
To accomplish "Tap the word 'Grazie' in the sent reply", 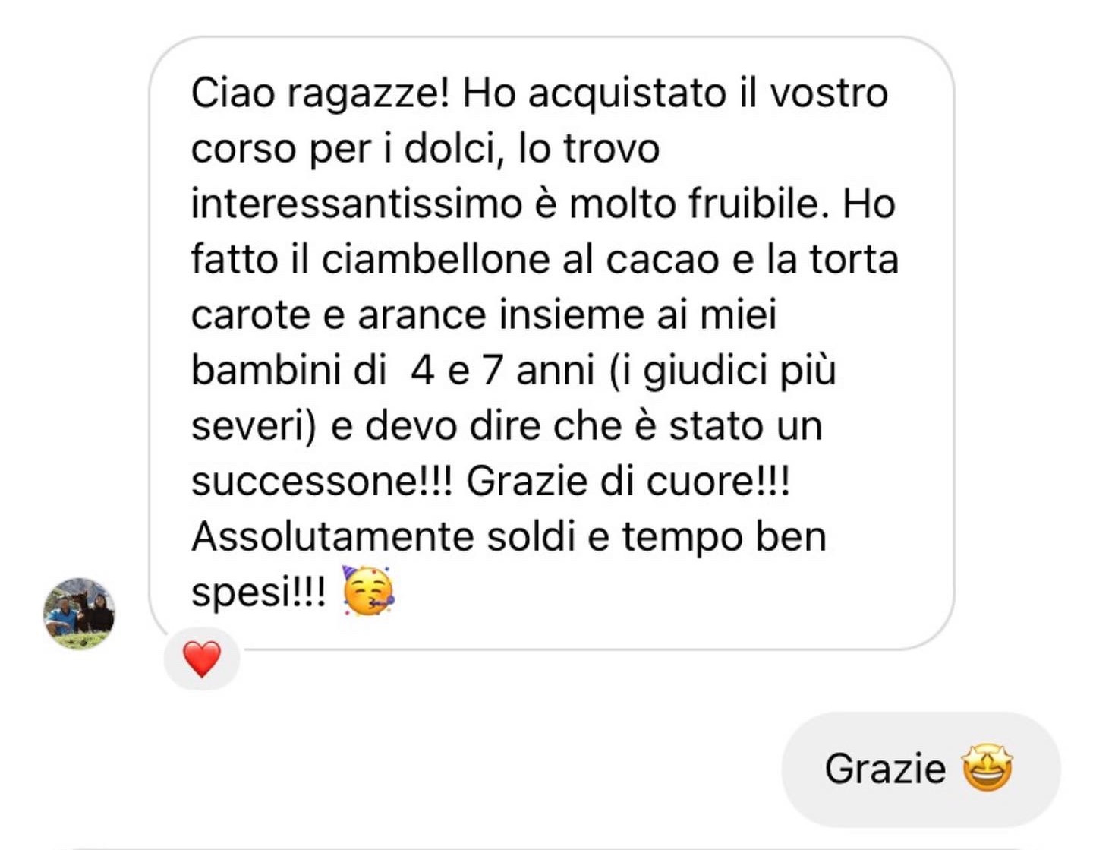I will 885,769.
